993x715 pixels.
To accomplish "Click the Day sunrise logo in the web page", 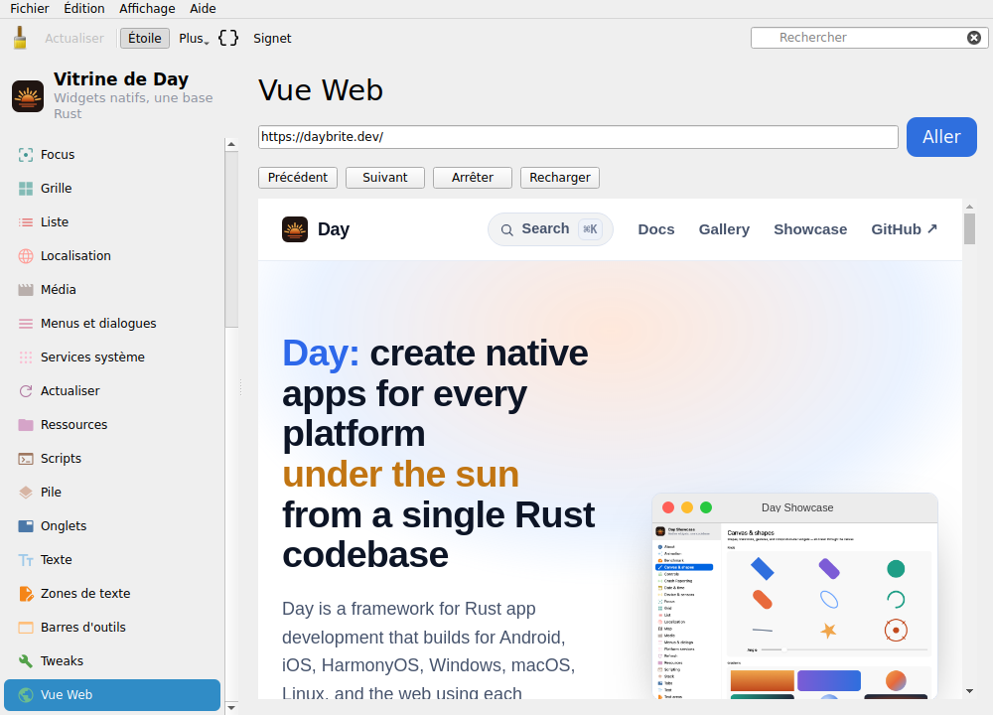I will coord(295,229).
